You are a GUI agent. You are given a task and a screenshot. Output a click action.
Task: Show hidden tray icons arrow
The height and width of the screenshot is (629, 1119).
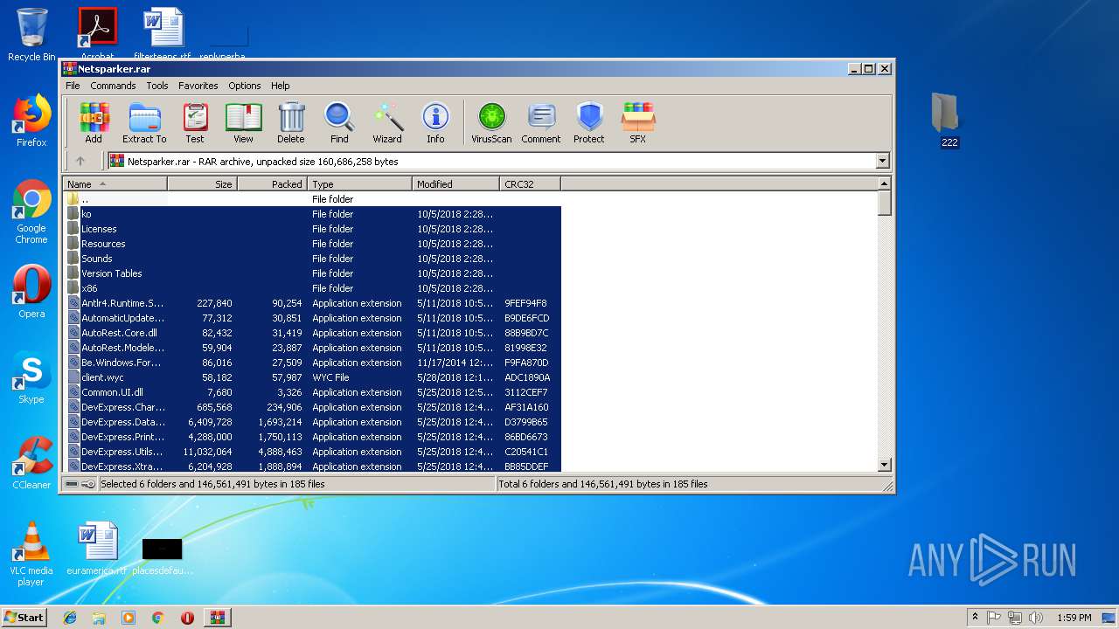(975, 618)
